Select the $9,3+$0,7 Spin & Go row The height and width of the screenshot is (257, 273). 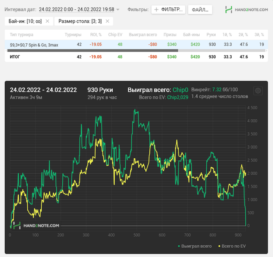click(136, 44)
